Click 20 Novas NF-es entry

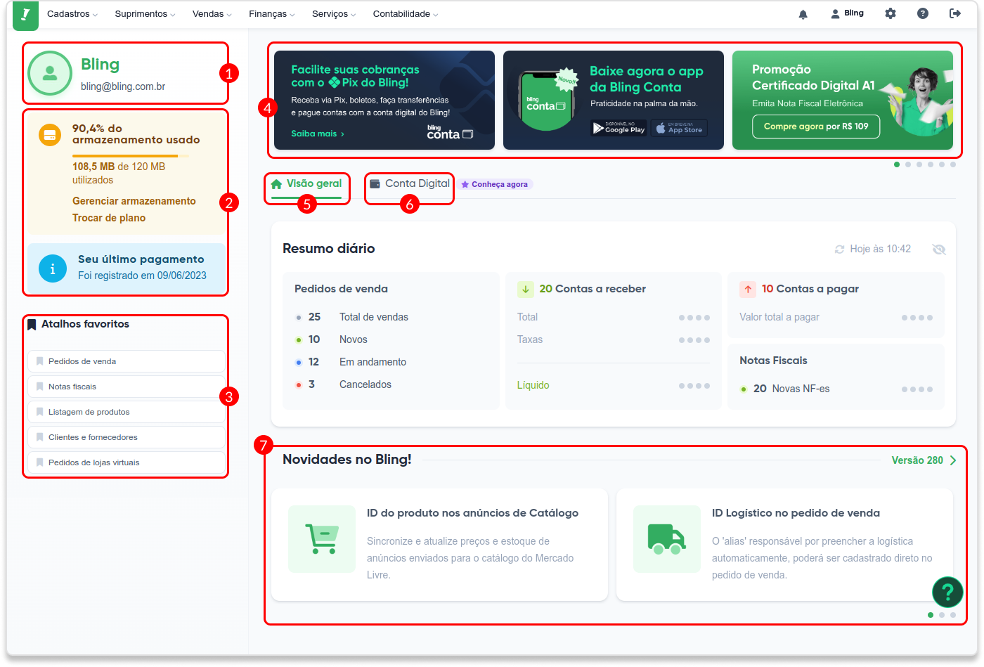coord(791,389)
